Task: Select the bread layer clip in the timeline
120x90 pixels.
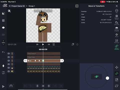Action: point(43,71)
